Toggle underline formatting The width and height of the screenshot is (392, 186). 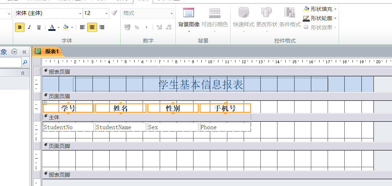[x=39, y=27]
